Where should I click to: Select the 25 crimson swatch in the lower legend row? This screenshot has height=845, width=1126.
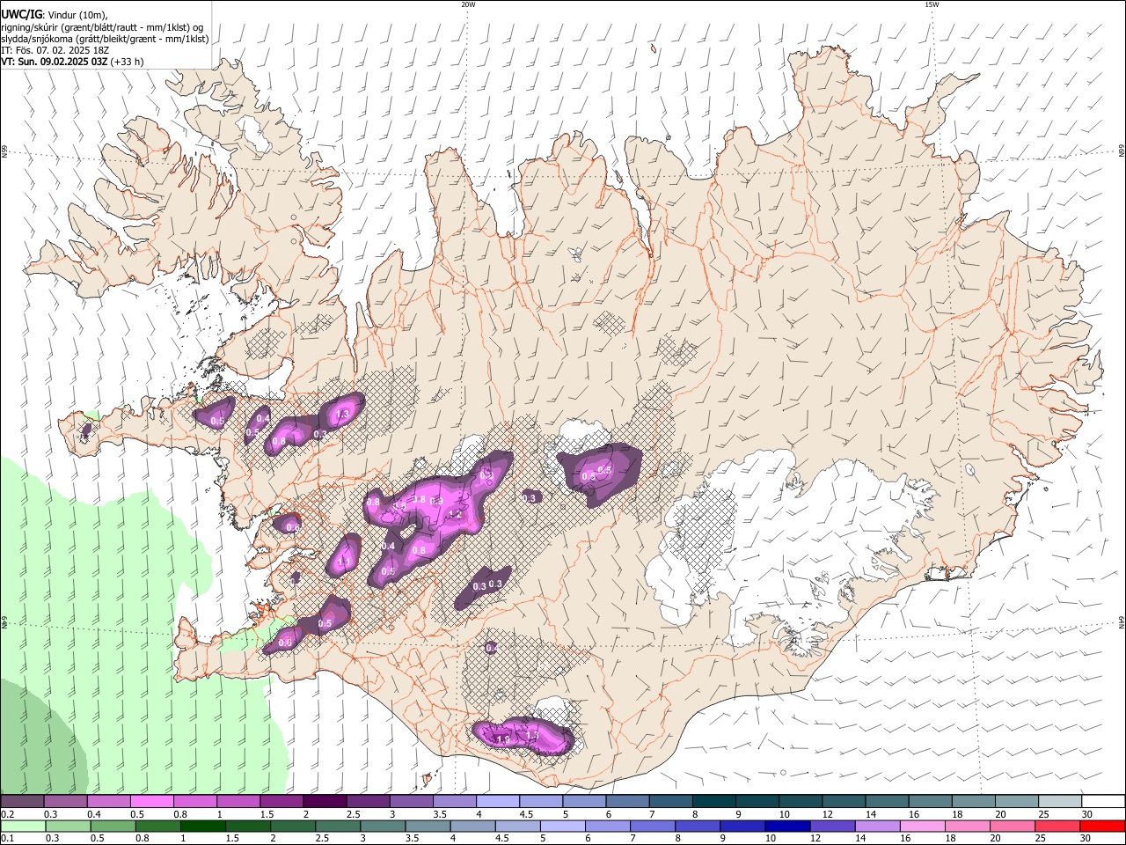click(x=1058, y=827)
